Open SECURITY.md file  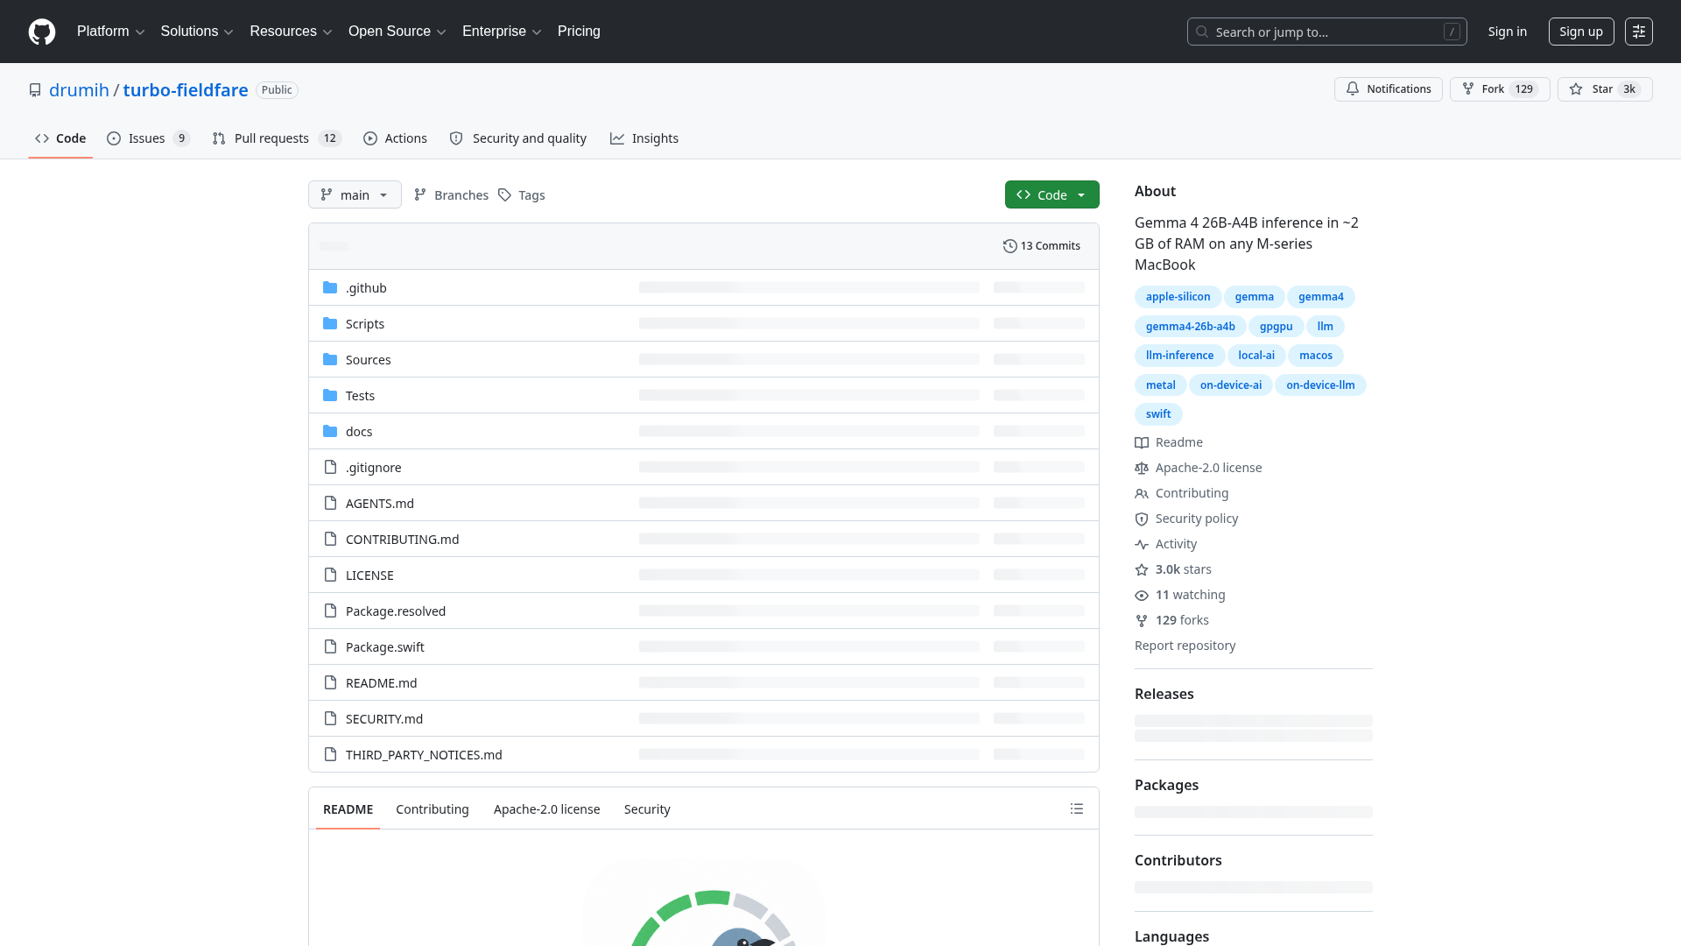pyautogui.click(x=384, y=719)
